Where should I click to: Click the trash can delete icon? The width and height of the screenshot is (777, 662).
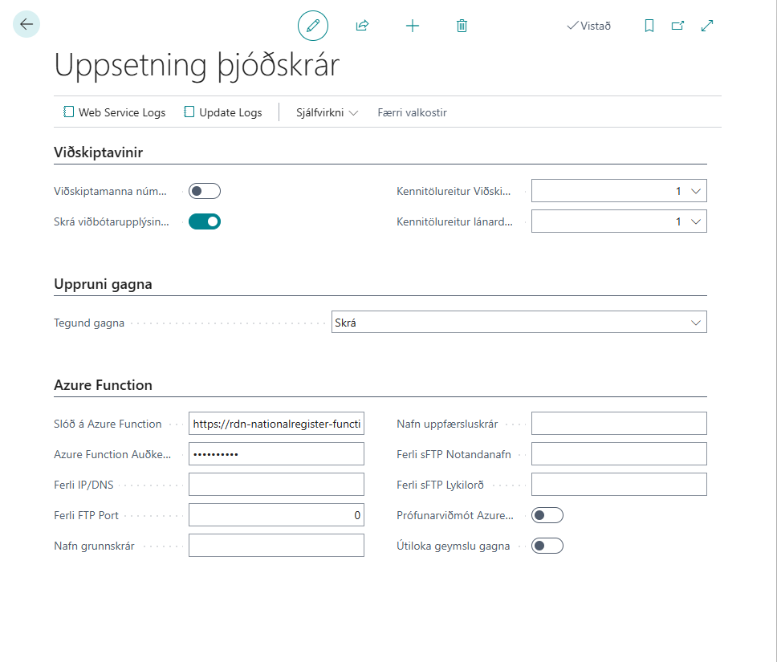pyautogui.click(x=462, y=26)
